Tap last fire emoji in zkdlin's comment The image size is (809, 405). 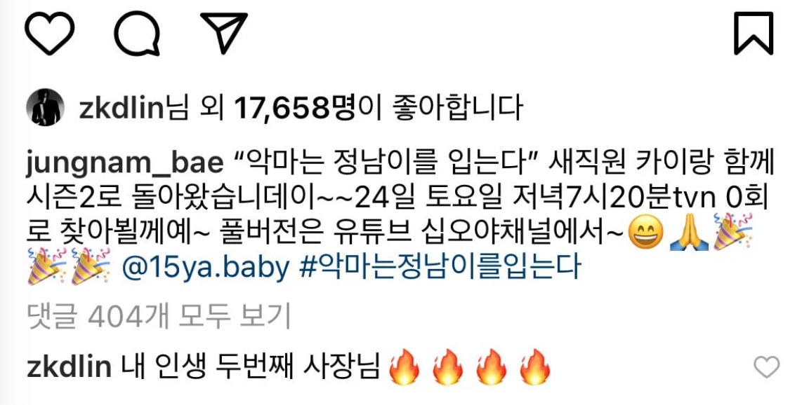coord(534,367)
